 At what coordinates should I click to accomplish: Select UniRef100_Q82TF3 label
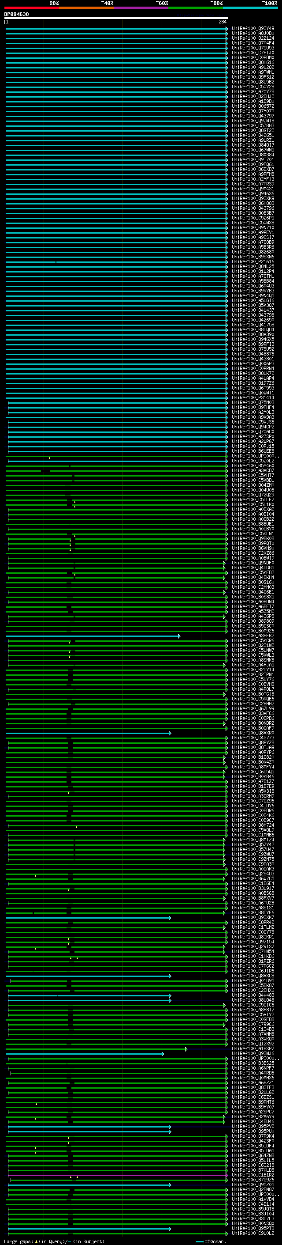253,1088
